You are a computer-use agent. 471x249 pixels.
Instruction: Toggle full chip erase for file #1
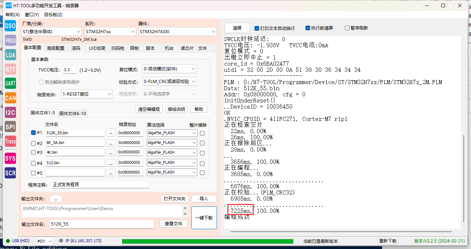coord(202,133)
